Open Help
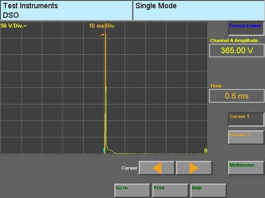 (208, 191)
